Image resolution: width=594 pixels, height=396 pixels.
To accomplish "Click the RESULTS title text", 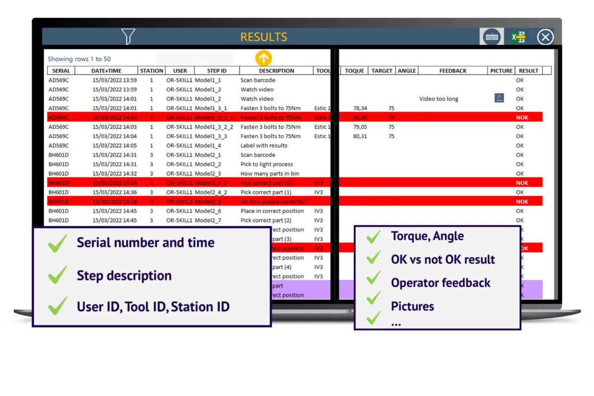I will pyautogui.click(x=263, y=37).
